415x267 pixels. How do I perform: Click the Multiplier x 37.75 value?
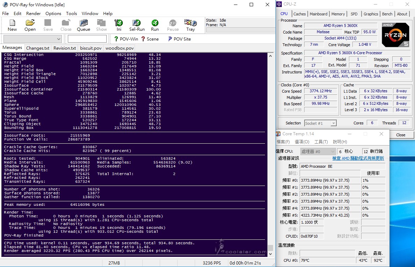point(321,98)
